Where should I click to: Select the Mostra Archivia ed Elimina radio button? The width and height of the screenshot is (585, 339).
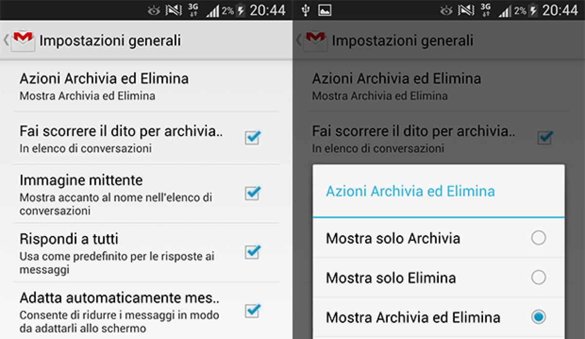coord(539,317)
